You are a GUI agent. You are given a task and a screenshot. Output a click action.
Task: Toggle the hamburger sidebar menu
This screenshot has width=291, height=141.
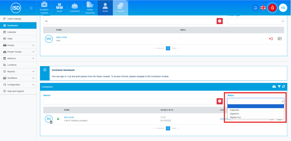31,8
